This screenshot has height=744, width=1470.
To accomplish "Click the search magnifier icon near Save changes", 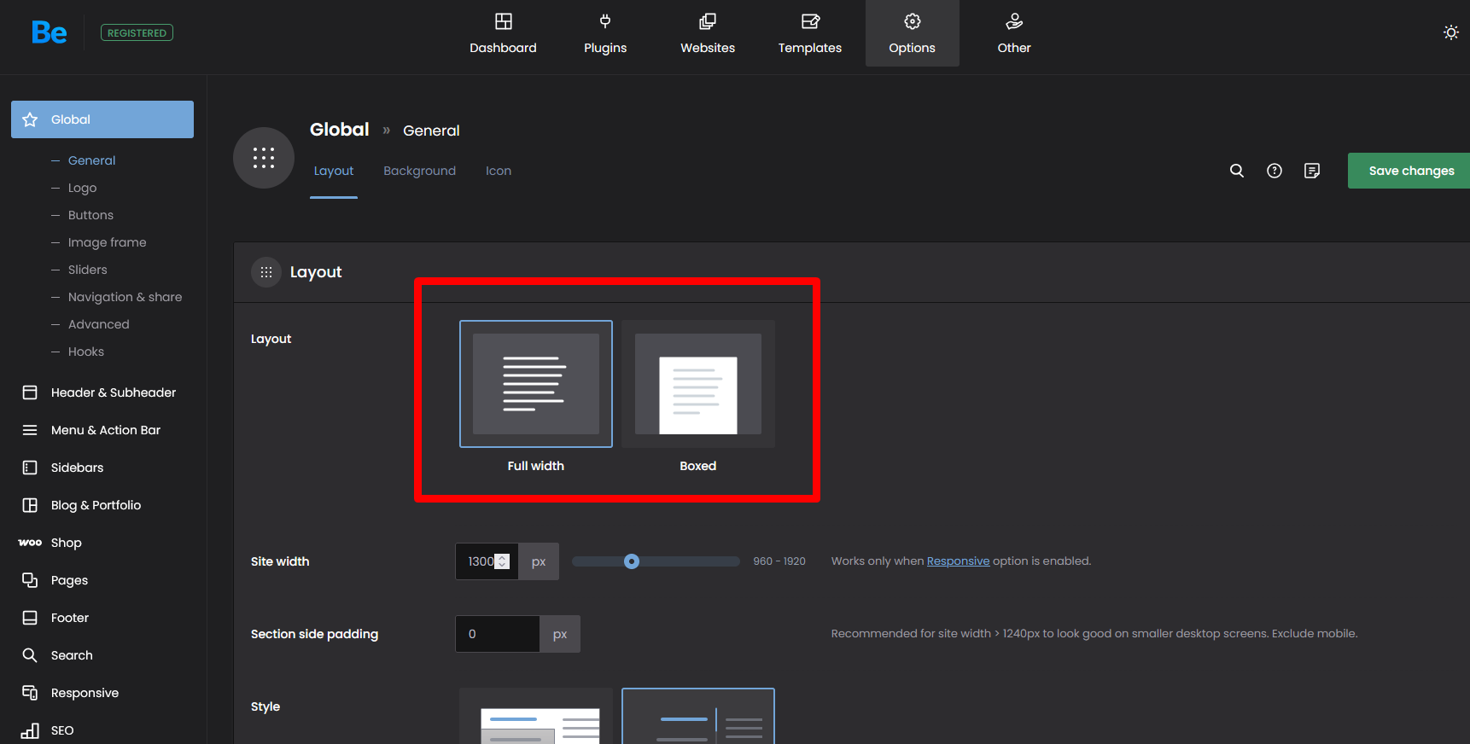I will pos(1236,171).
